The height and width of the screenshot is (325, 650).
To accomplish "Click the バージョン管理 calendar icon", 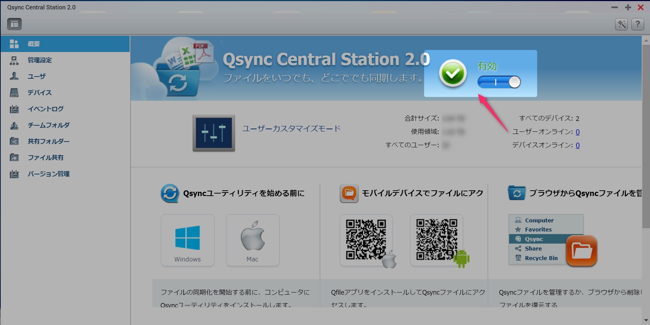I will coord(14,174).
